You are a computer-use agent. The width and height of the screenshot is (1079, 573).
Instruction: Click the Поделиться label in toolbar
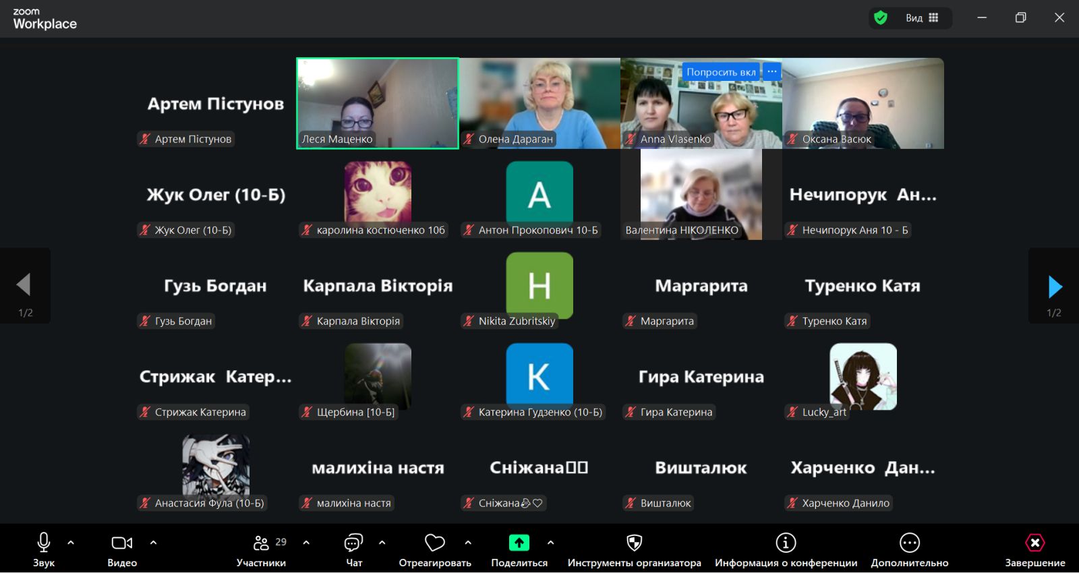pyautogui.click(x=519, y=563)
